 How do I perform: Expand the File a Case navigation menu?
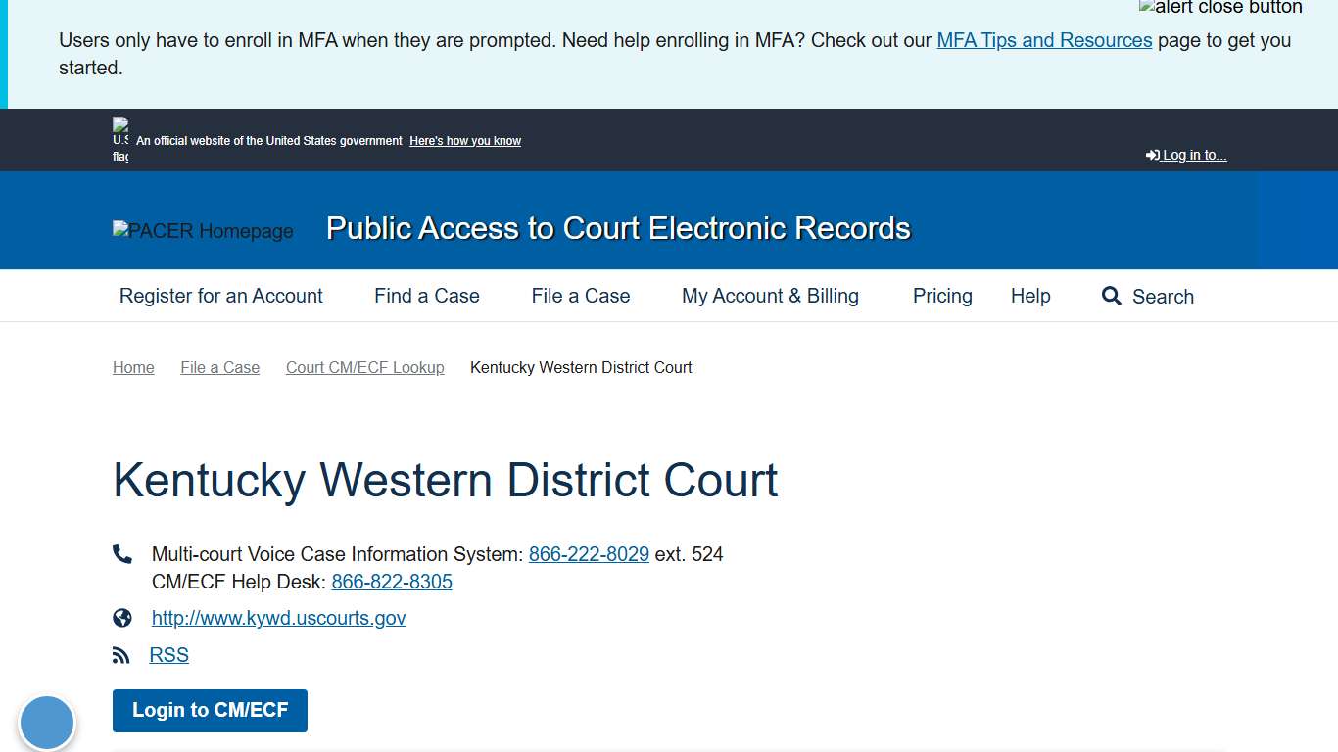580,296
